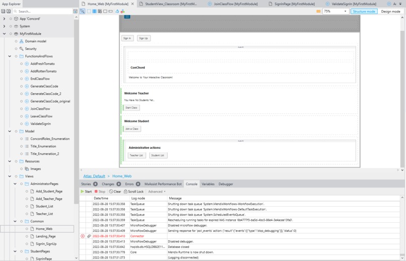Image resolution: width=406 pixels, height=261 pixels.
Task: Click the Teacher List button
Action: pyautogui.click(x=137, y=155)
